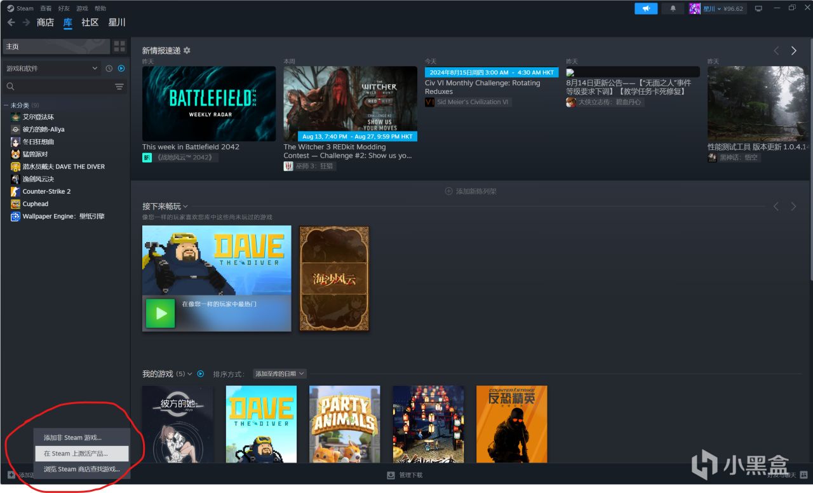Switch to the 社区 tab

point(90,22)
